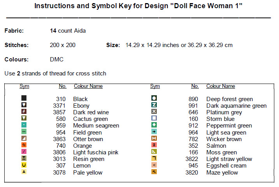Select the Storm blue symbol square
The image size is (279, 187).
[x=154, y=118]
